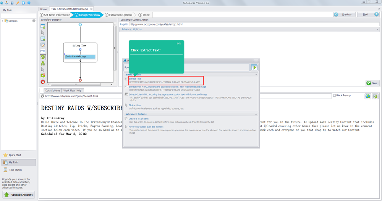Enable the Block Pop-up checkbox
This screenshot has height=201, width=382.
335,96
